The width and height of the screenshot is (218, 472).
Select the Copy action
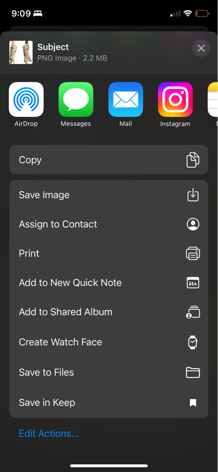coord(109,160)
